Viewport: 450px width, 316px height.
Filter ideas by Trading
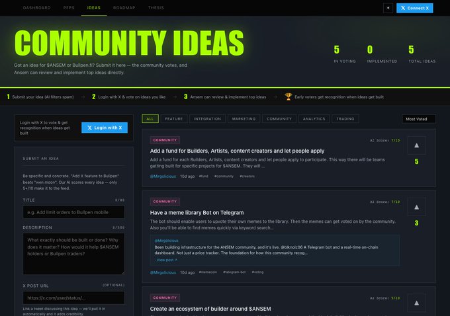click(x=345, y=119)
